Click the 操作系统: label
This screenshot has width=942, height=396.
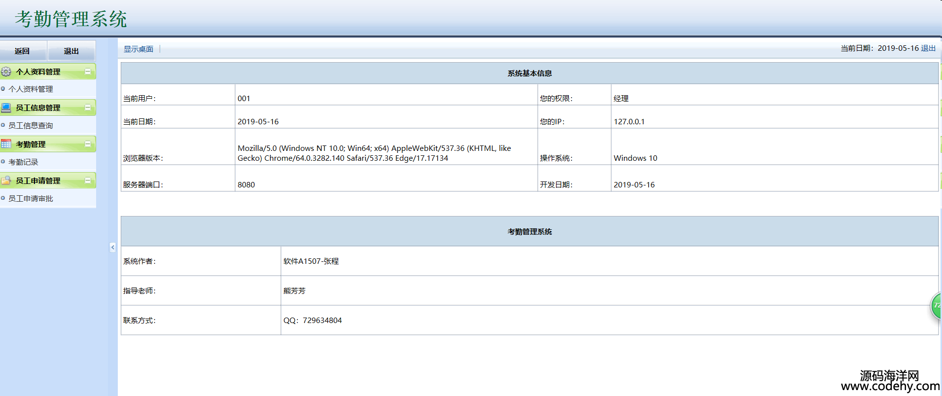pos(556,158)
